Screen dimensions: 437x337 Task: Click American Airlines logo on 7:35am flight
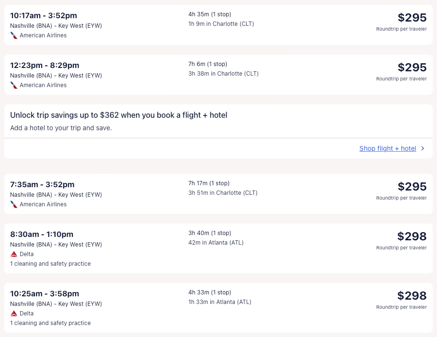14,204
